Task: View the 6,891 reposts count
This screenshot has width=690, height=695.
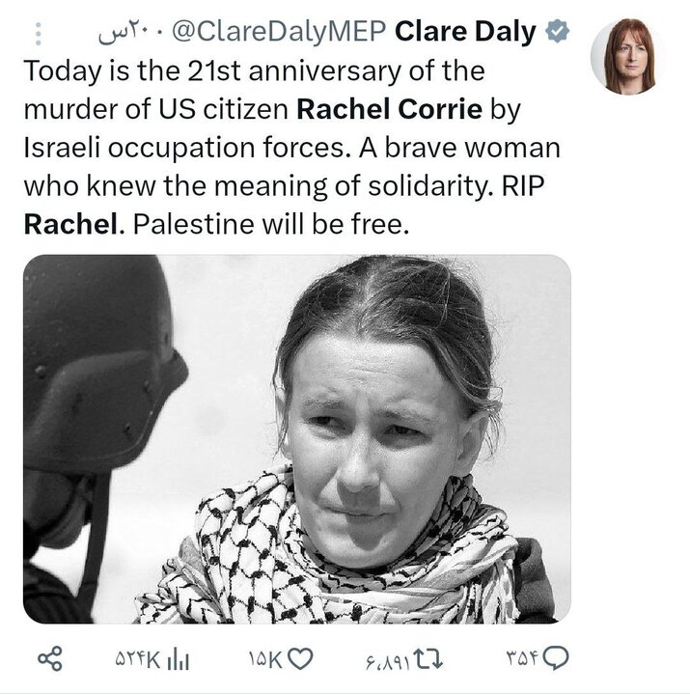Action: 388,659
